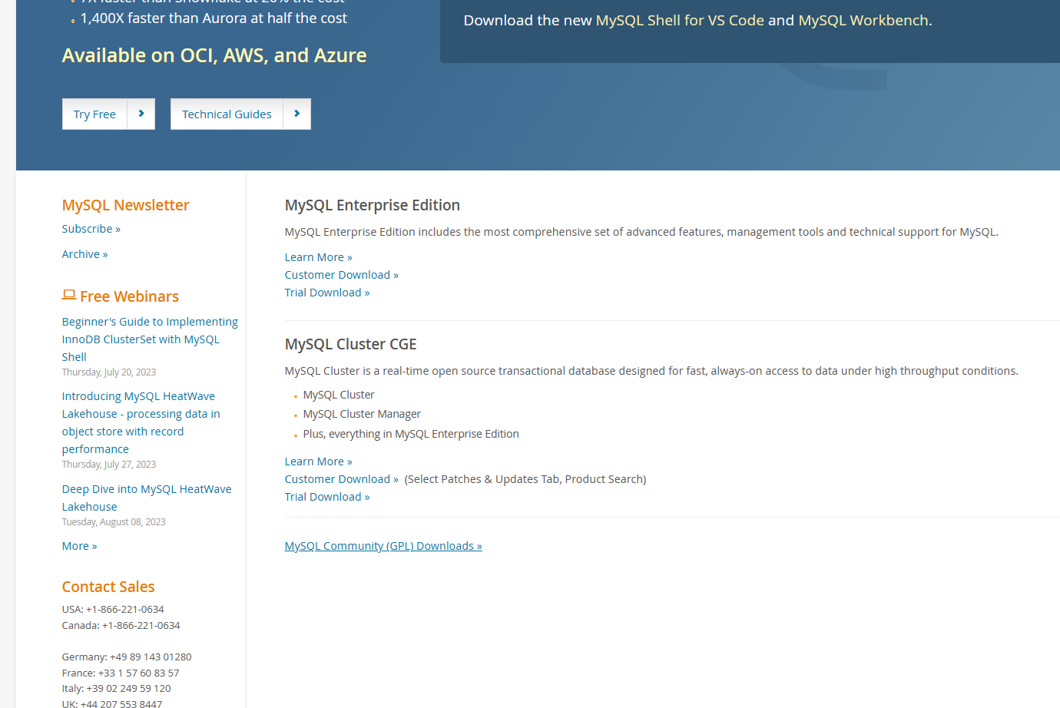Image resolution: width=1060 pixels, height=708 pixels.
Task: Click '1,400X faster than Aurora' bullet text
Action: tap(214, 18)
